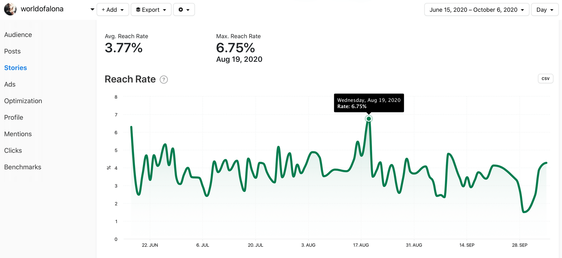Select Stories in the sidebar
The width and height of the screenshot is (562, 258).
[x=15, y=68]
